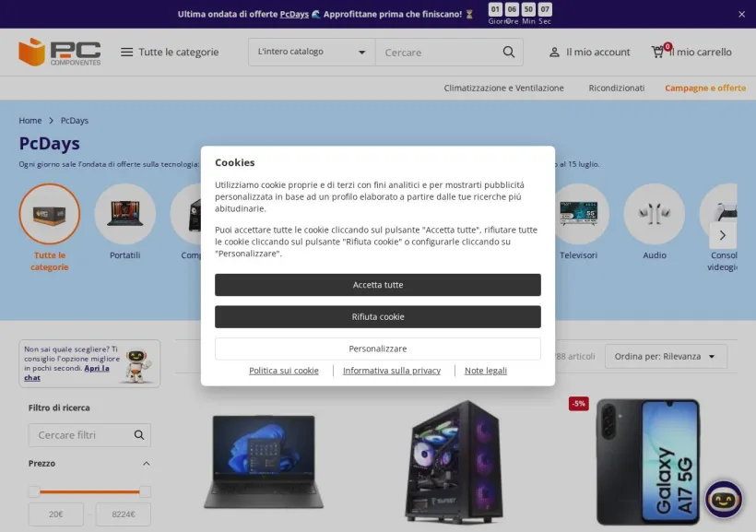Open the gaming PC tower thumbnail
This screenshot has width=756, height=532.
[x=454, y=462]
